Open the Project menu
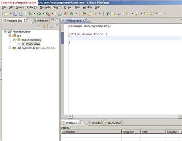 (x=68, y=7)
